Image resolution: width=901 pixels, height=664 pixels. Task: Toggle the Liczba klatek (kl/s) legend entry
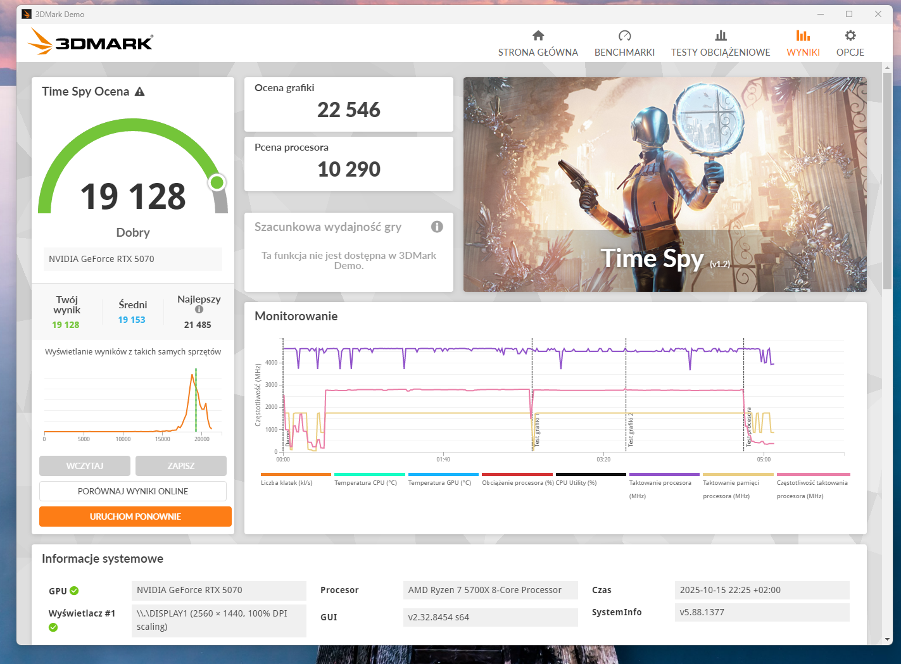click(296, 479)
